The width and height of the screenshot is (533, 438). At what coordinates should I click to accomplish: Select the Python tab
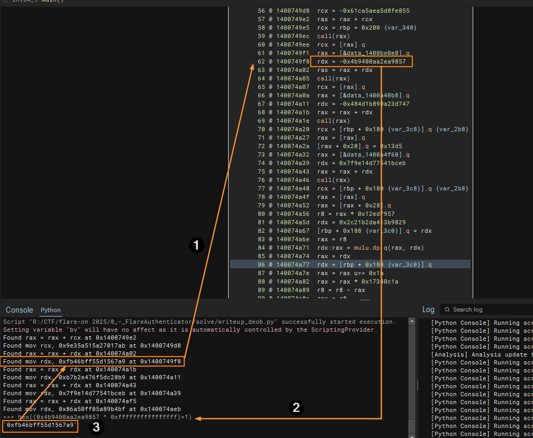coord(51,310)
